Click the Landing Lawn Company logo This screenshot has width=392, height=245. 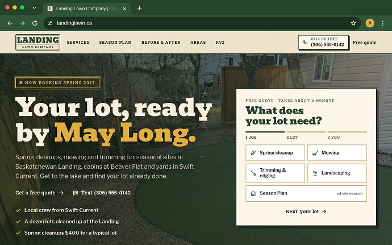coord(37,42)
